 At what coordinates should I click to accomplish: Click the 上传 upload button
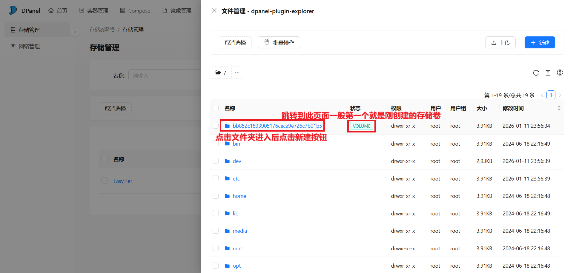tap(500, 43)
